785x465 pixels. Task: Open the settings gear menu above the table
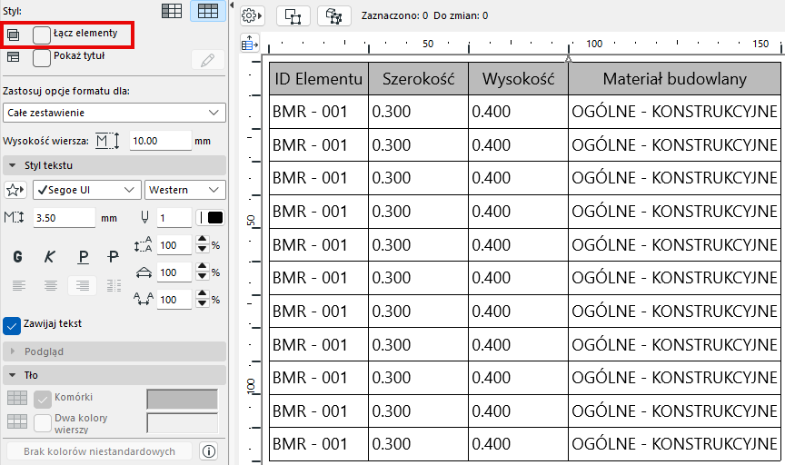[x=252, y=15]
